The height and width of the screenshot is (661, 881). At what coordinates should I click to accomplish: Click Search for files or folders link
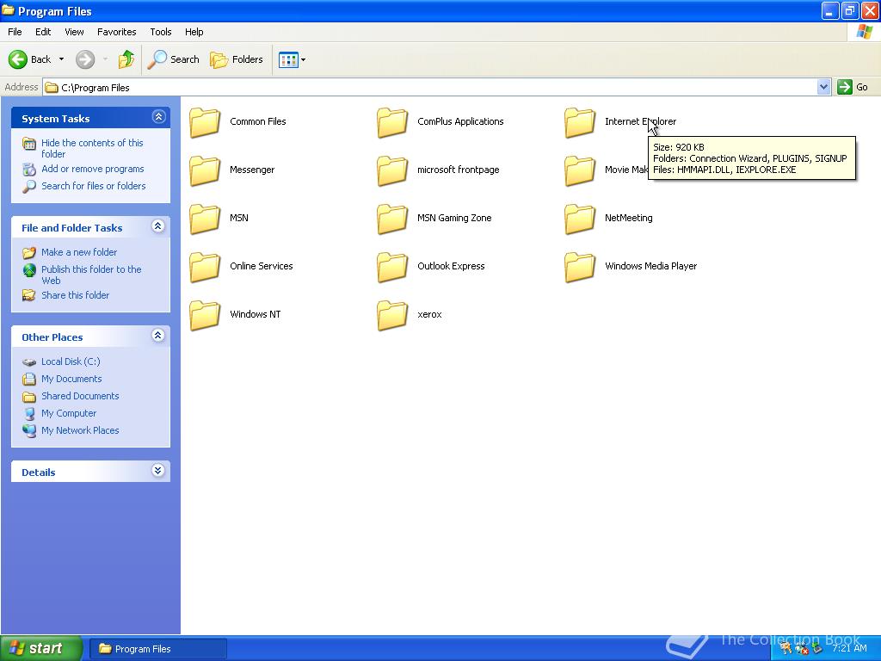pyautogui.click(x=93, y=186)
